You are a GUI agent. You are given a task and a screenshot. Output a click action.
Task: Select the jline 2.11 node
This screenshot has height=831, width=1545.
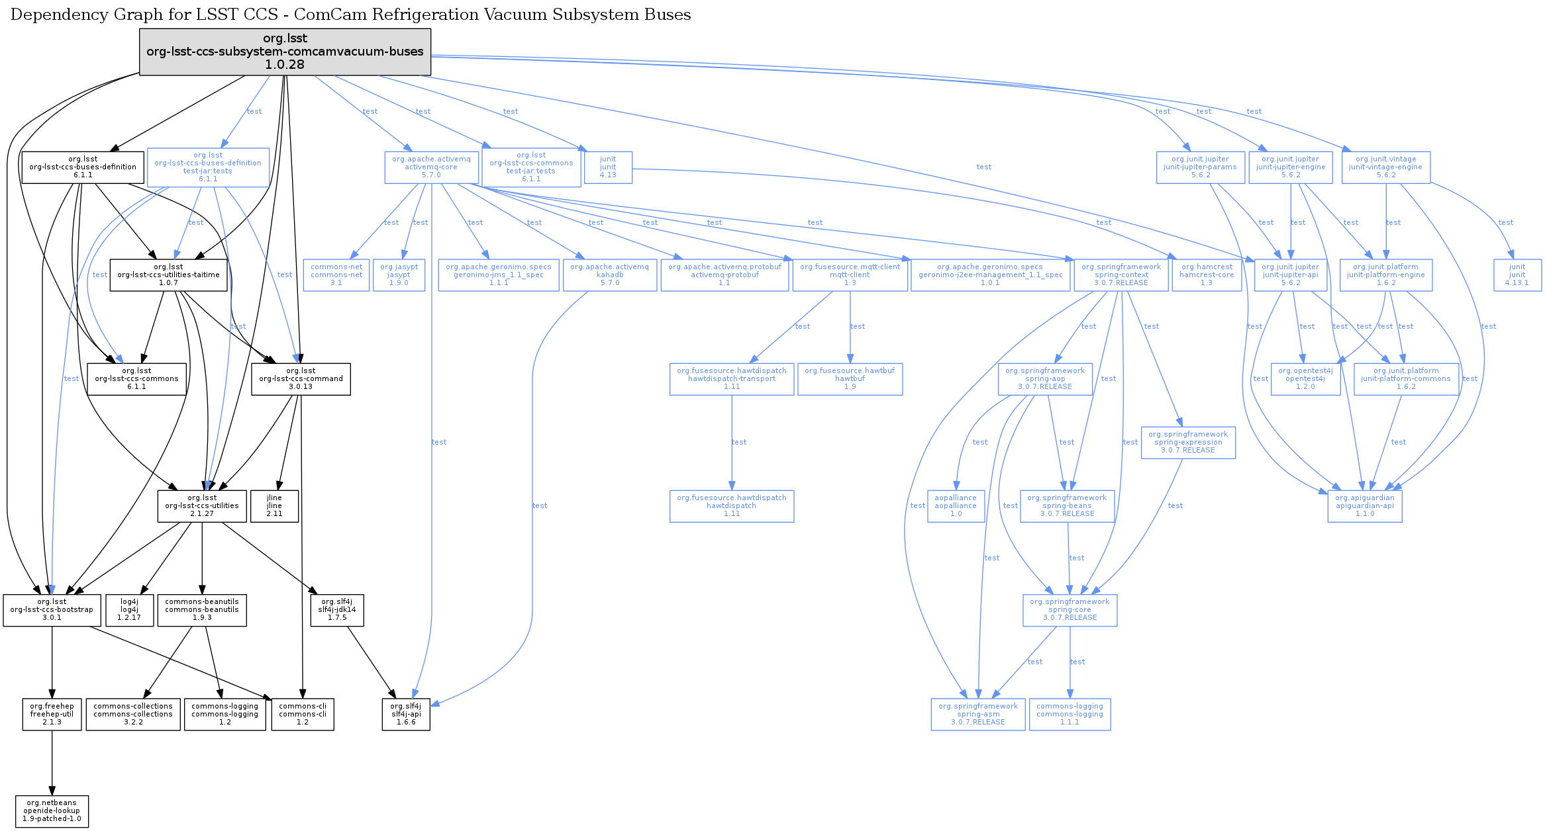click(x=274, y=506)
